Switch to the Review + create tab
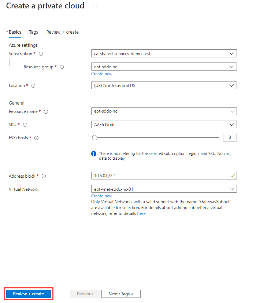The image size is (260, 303). (62, 32)
